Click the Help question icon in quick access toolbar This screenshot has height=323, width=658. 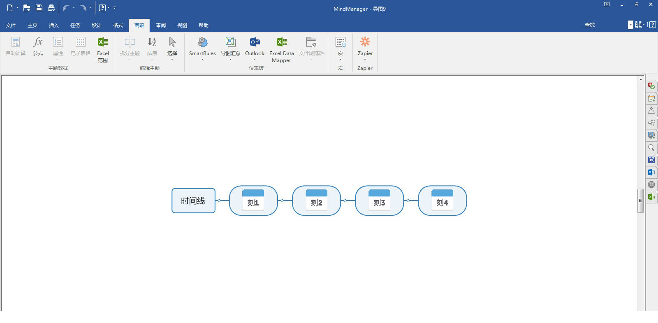[x=102, y=8]
